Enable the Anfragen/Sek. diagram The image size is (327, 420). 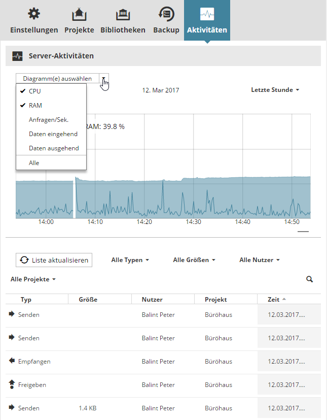[x=49, y=120]
